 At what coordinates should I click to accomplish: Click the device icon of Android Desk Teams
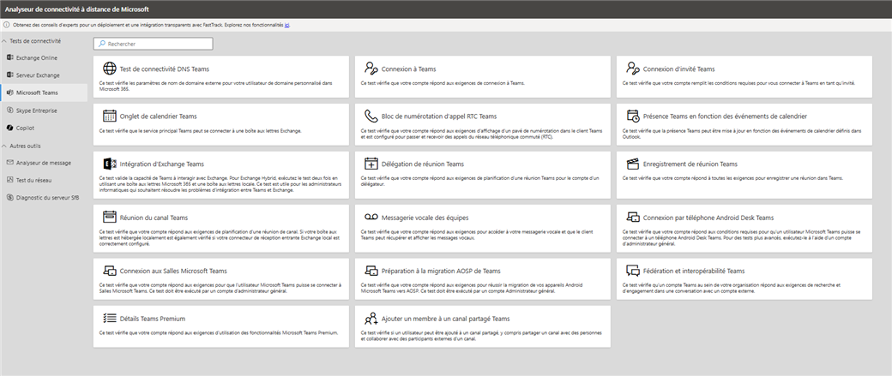(x=633, y=217)
